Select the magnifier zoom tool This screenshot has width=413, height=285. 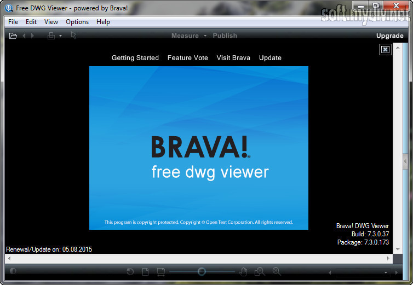click(x=277, y=271)
